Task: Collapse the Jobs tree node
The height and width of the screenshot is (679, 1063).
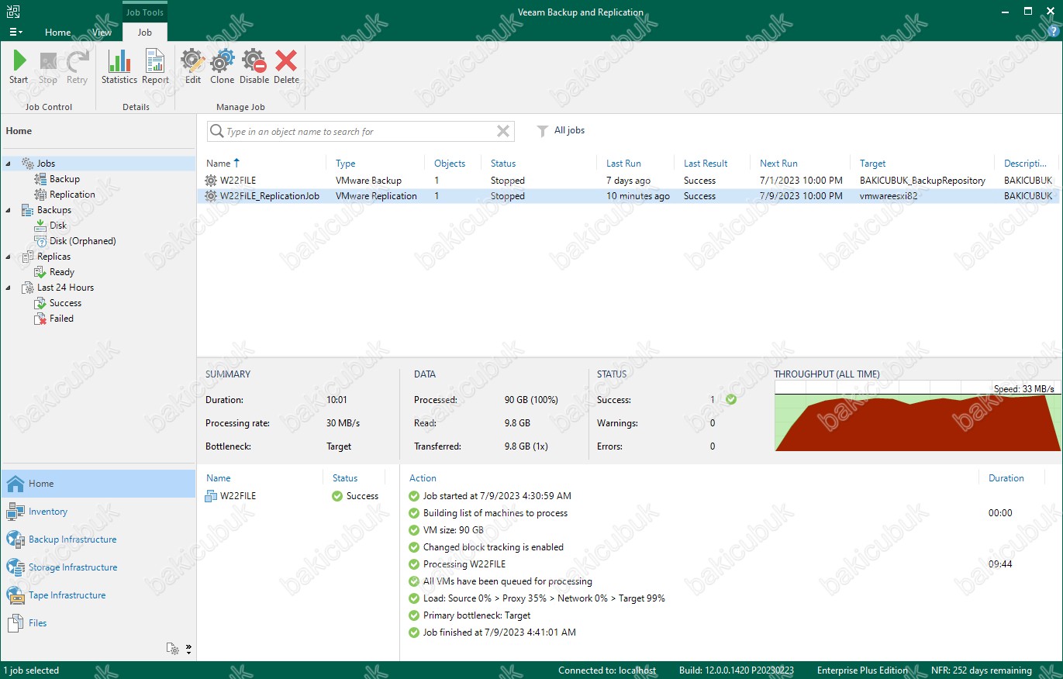Action: (8, 164)
